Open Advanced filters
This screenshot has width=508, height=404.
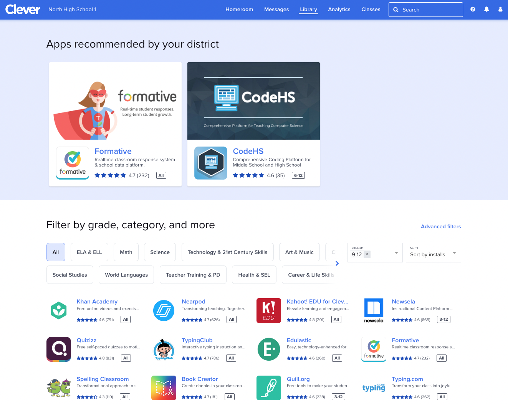(441, 226)
